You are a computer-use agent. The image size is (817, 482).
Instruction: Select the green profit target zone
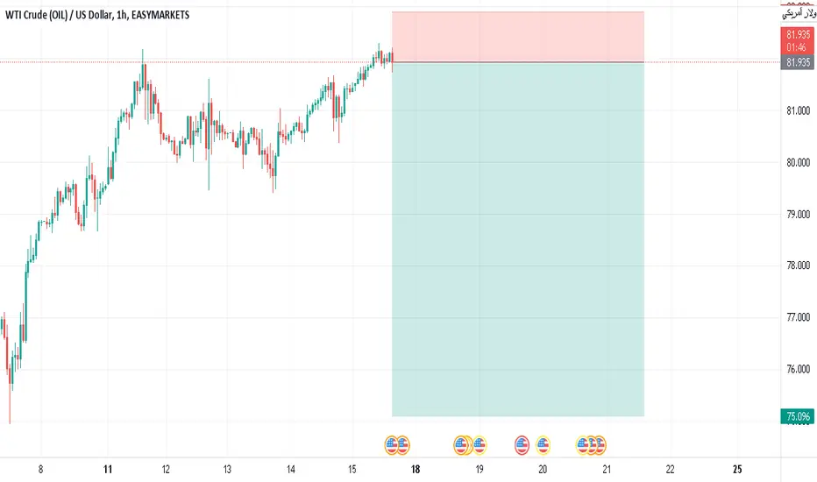[x=518, y=240]
